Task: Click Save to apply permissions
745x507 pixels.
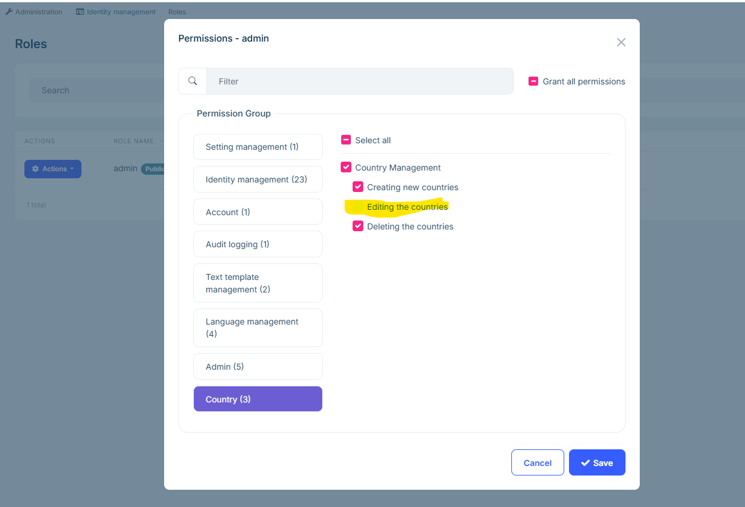Action: pos(597,462)
